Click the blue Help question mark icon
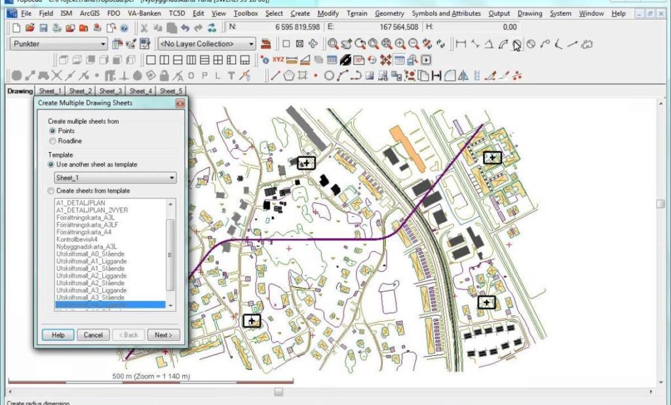 pyautogui.click(x=124, y=28)
